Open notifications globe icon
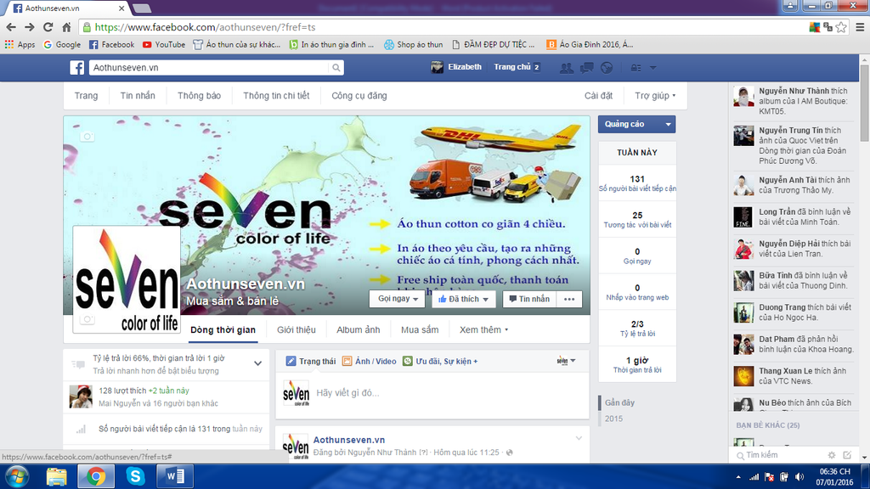 (607, 68)
